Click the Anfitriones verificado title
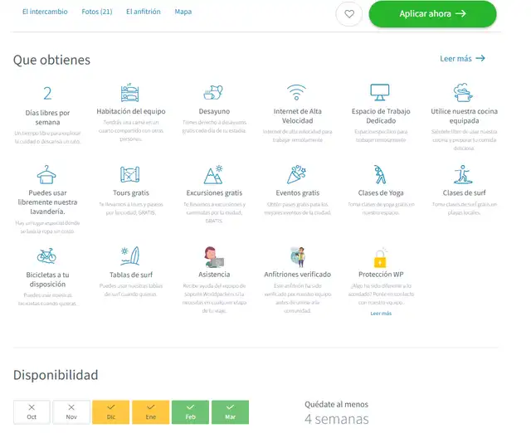Viewport: 531px width, 433px height. [297, 275]
